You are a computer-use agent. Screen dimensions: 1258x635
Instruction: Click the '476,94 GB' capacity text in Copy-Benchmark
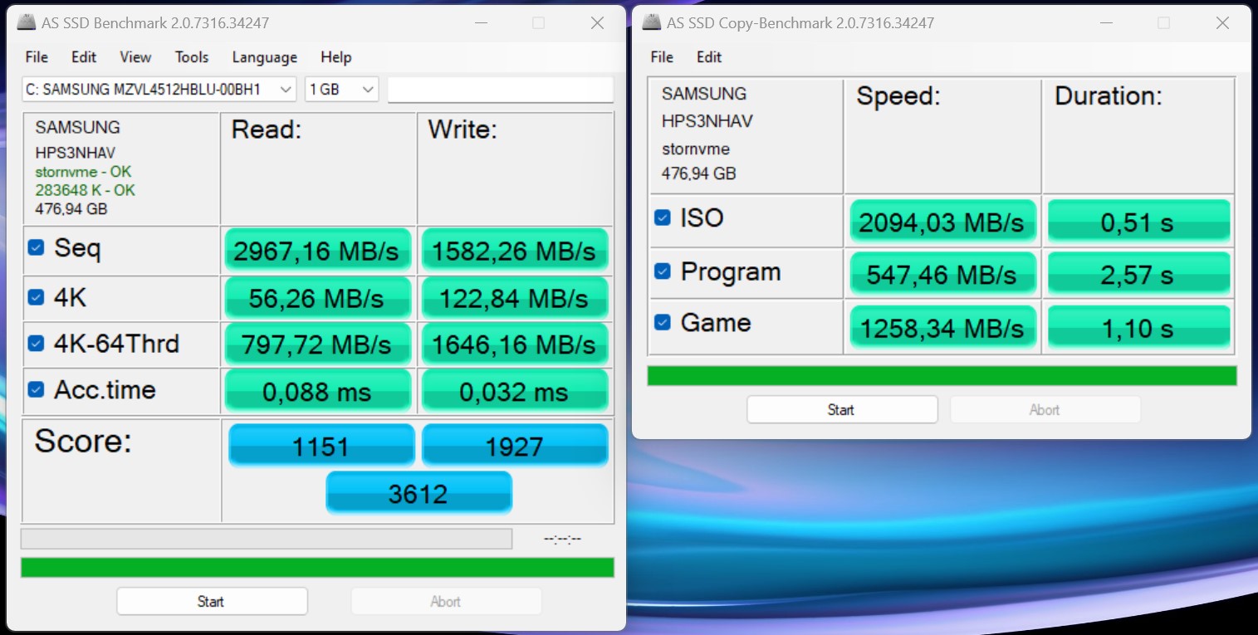[x=699, y=173]
